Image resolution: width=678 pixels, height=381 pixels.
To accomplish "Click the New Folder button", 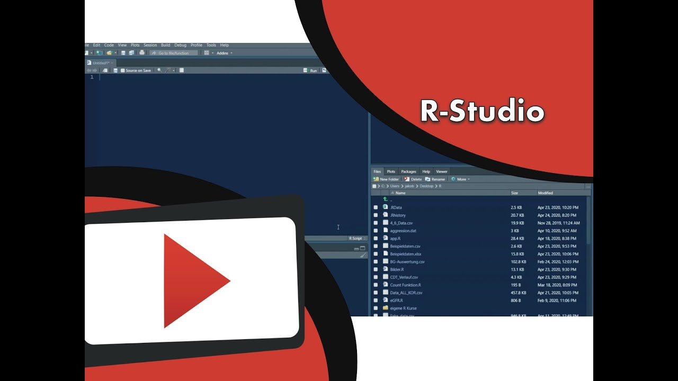I will (386, 179).
